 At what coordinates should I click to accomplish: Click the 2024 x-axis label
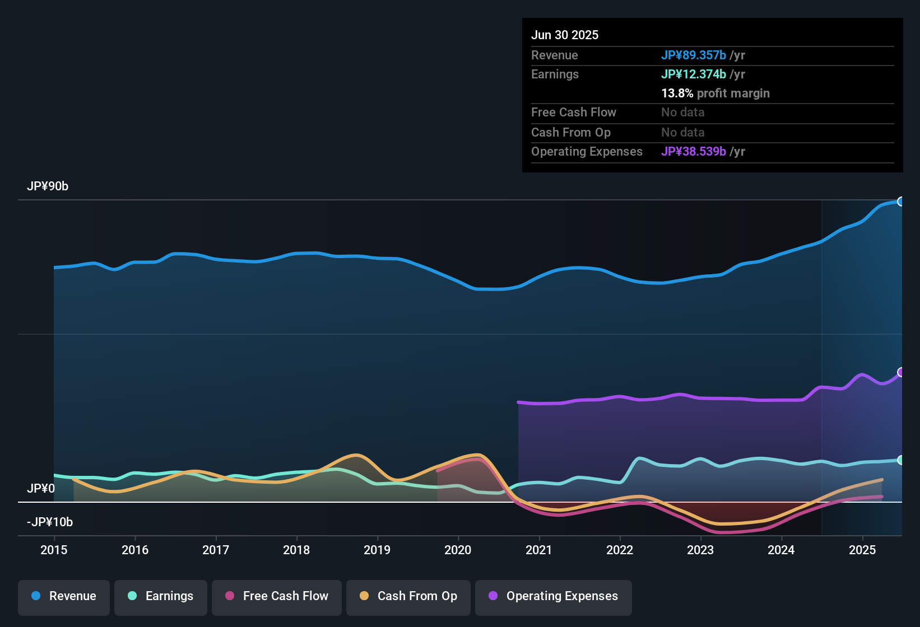(781, 550)
